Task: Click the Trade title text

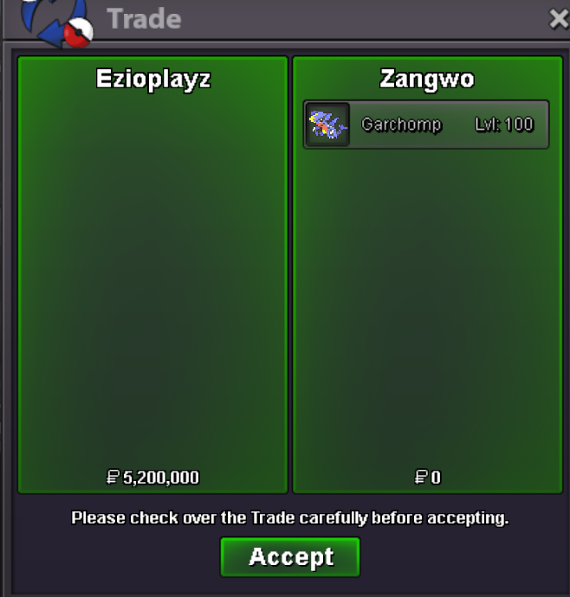Action: coord(144,19)
